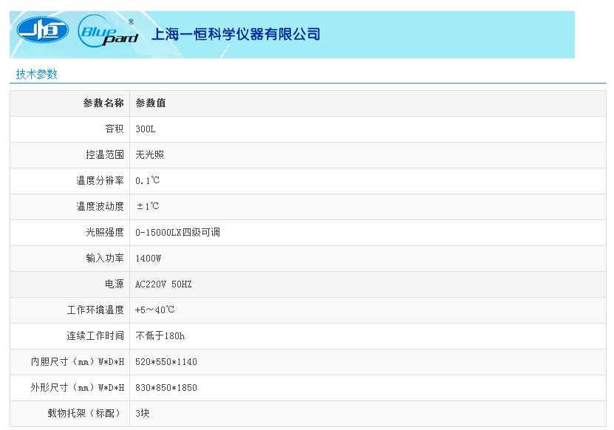Click the AC220V 50HZ power supply value
Viewport: 614px width, 430px height.
163,284
